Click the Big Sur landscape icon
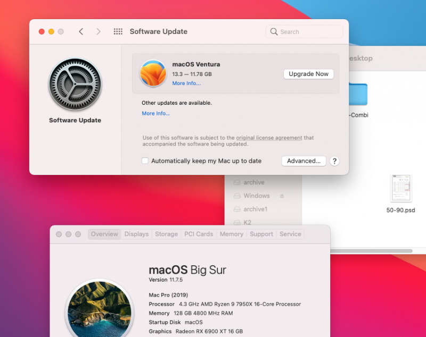The width and height of the screenshot is (426, 337). point(100,309)
